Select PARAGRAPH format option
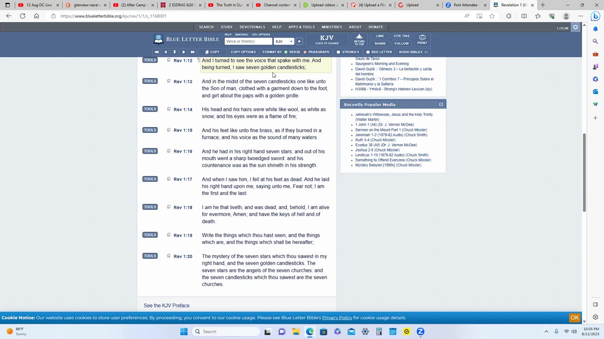Screen dimensions: 604x339 tap(316, 52)
